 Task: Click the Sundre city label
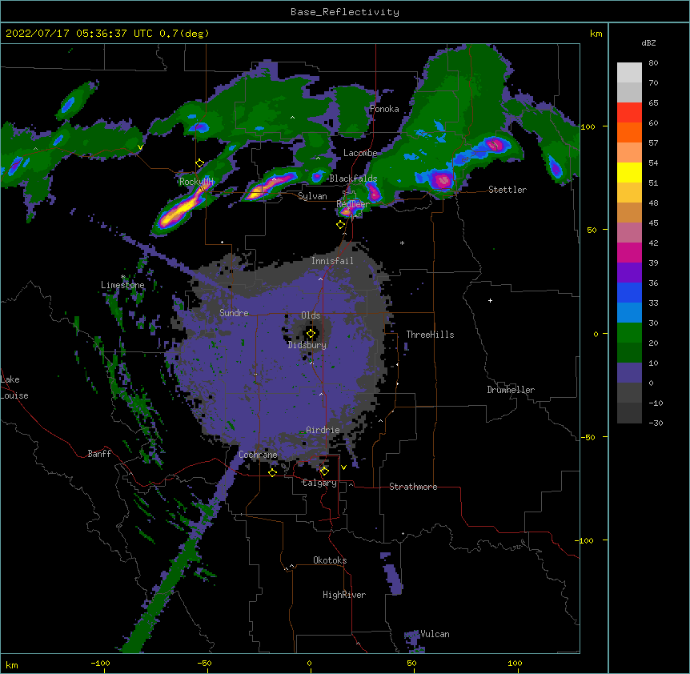pos(234,313)
